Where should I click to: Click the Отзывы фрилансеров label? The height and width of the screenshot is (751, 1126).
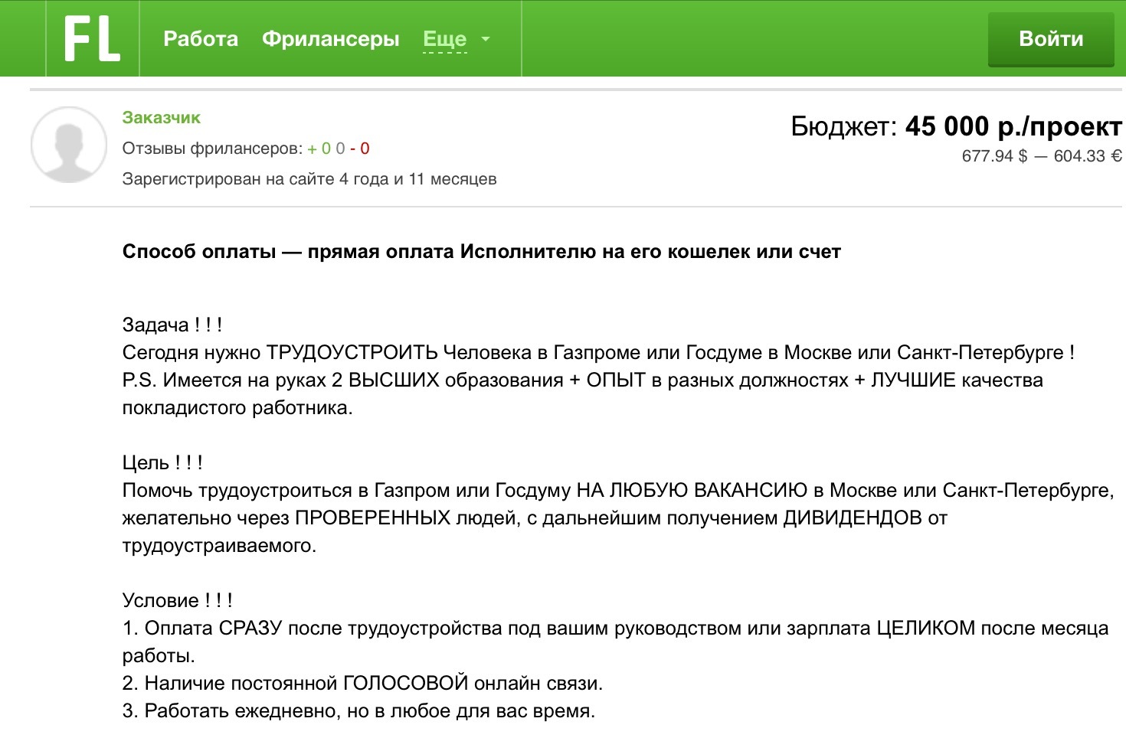pos(211,149)
